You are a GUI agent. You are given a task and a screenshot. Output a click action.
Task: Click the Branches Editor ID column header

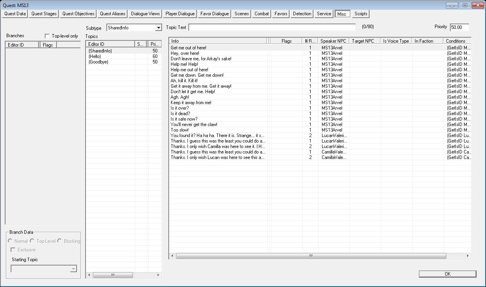(22, 45)
